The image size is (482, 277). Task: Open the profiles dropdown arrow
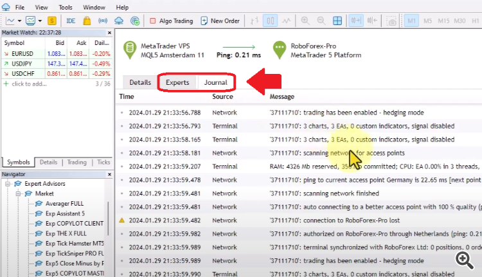(x=40, y=21)
